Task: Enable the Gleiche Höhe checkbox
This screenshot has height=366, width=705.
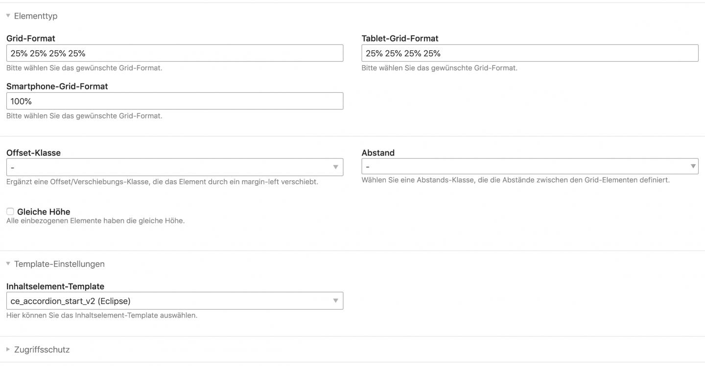Action: (x=10, y=212)
